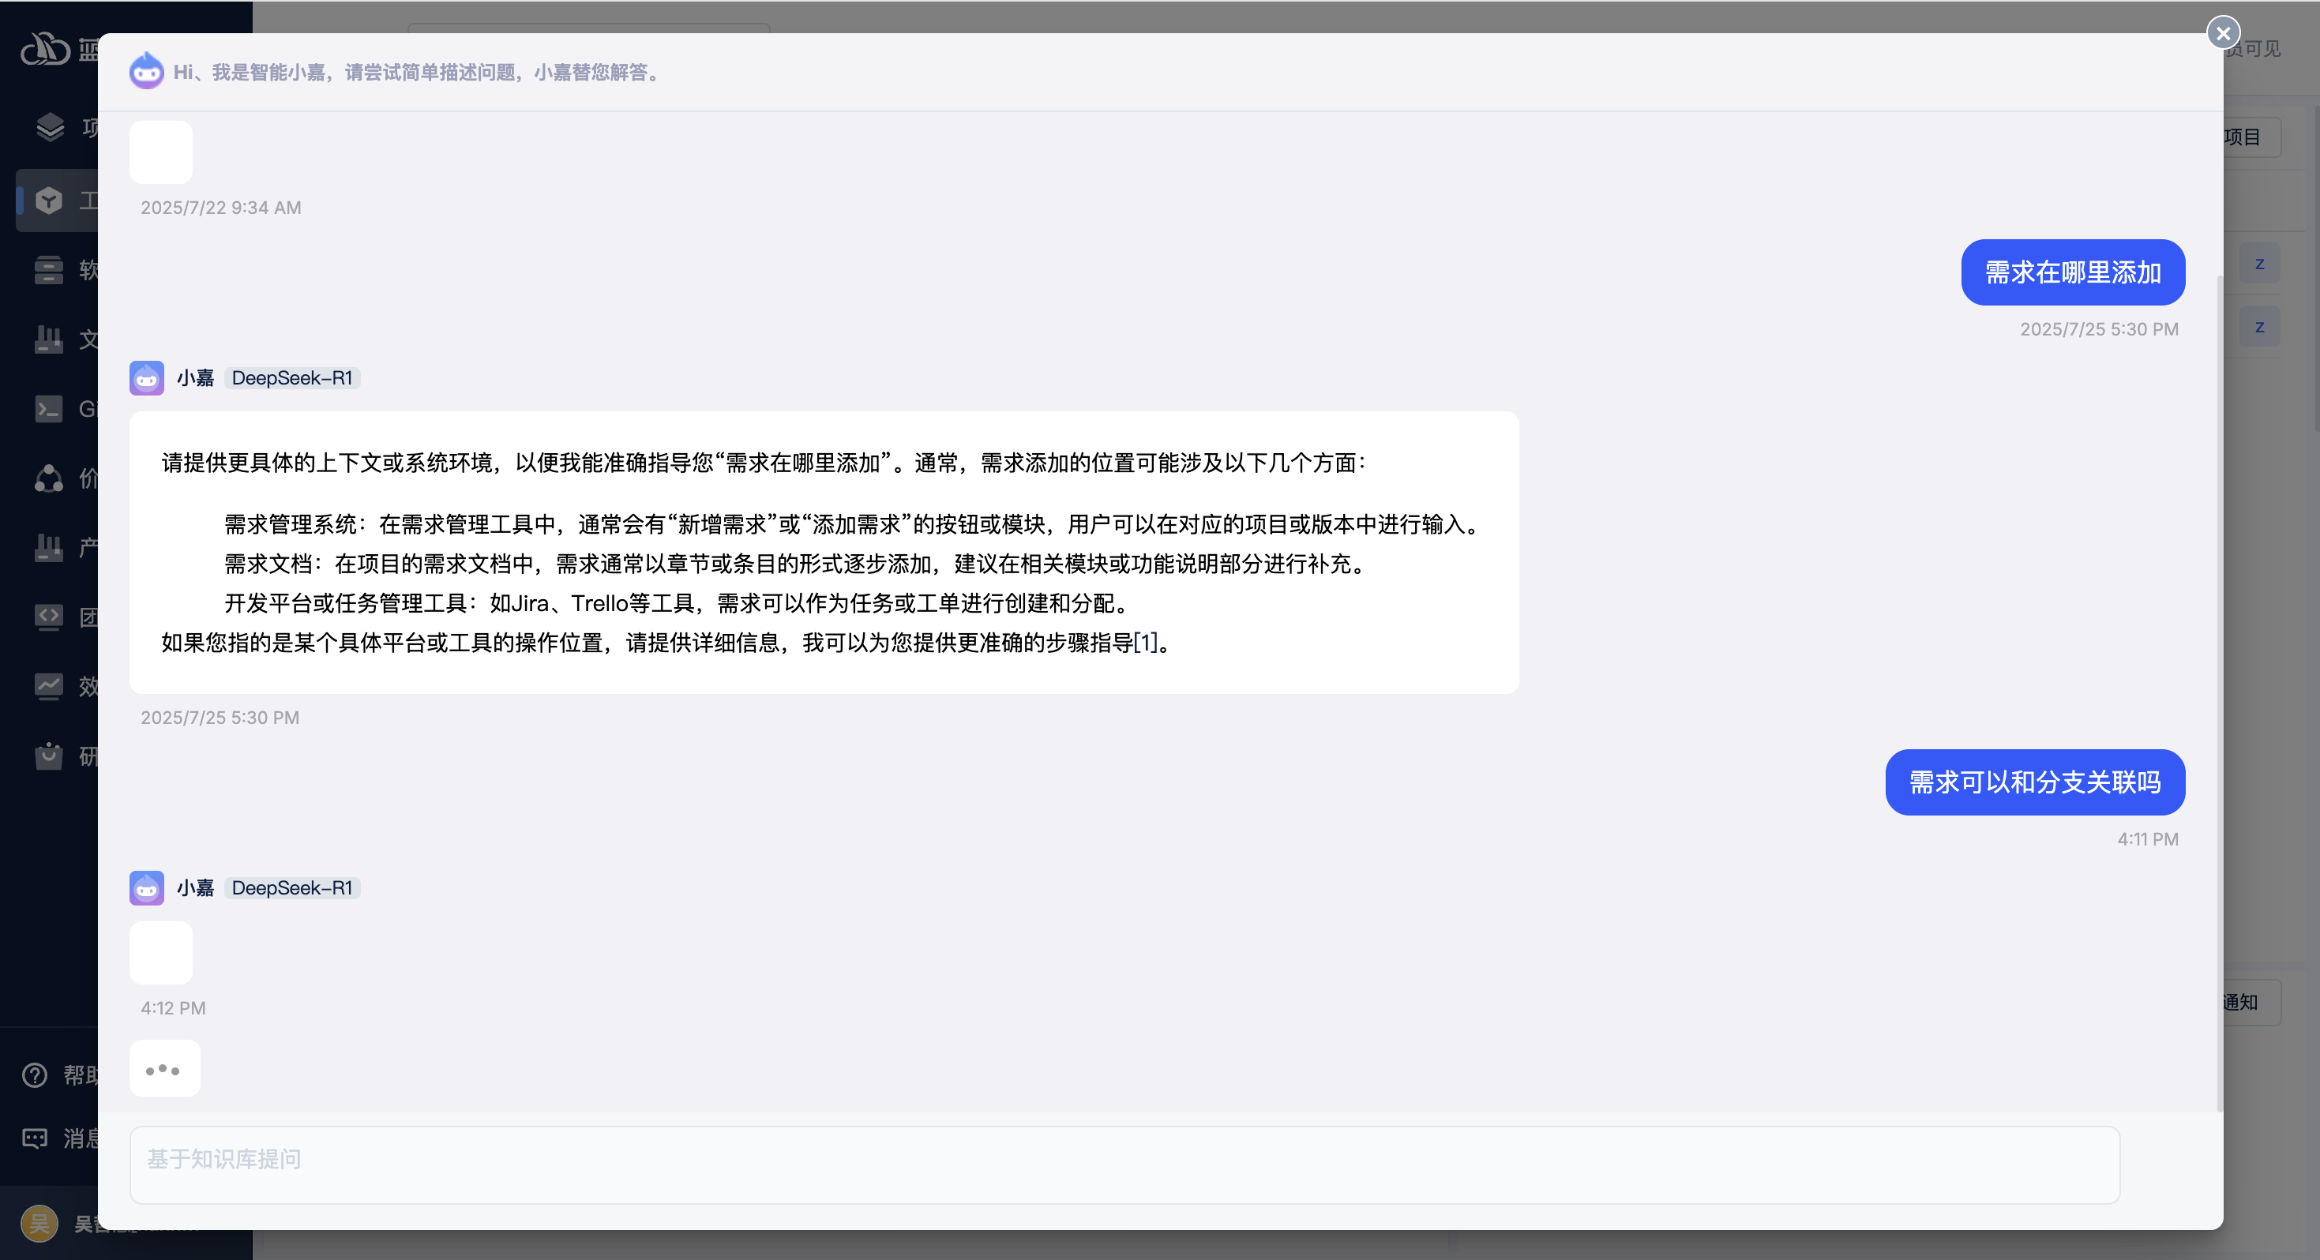This screenshot has width=2320, height=1260.
Task: Click the typing indicator dots bubble
Action: click(164, 1069)
